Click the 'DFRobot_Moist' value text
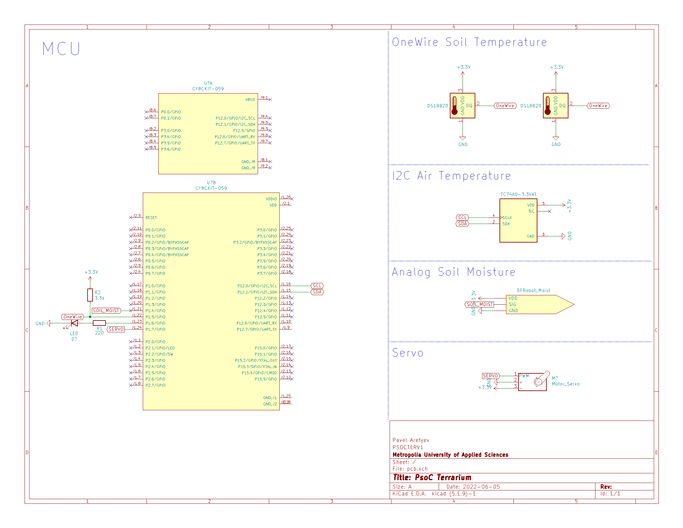683x528 pixels. point(533,290)
